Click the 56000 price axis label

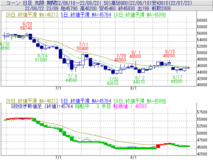click(202, 33)
